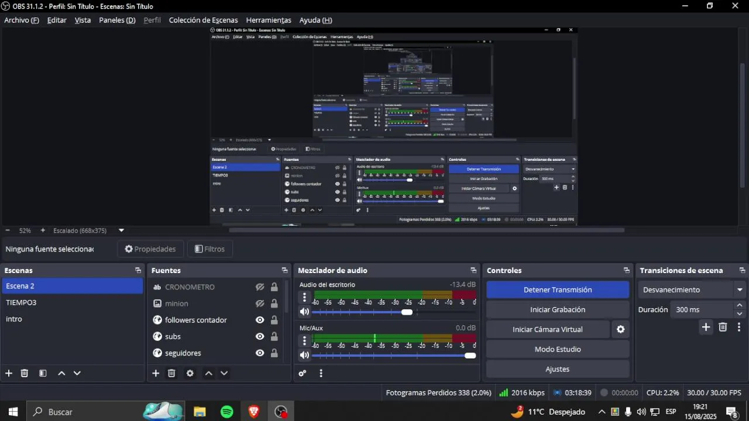Viewport: 749px width, 421px height.
Task: Open scene filters icon in Escenas panel
Action: pyautogui.click(x=43, y=373)
